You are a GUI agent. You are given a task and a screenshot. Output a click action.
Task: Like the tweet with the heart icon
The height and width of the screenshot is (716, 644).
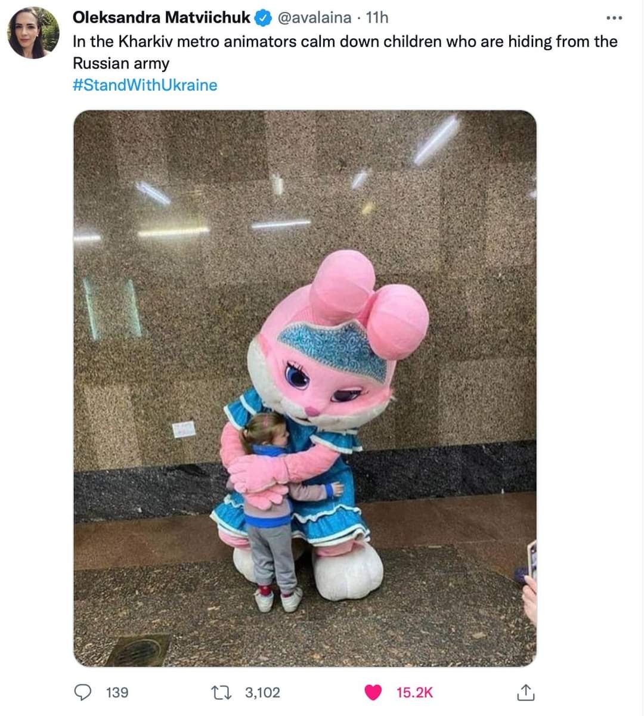pos(373,692)
